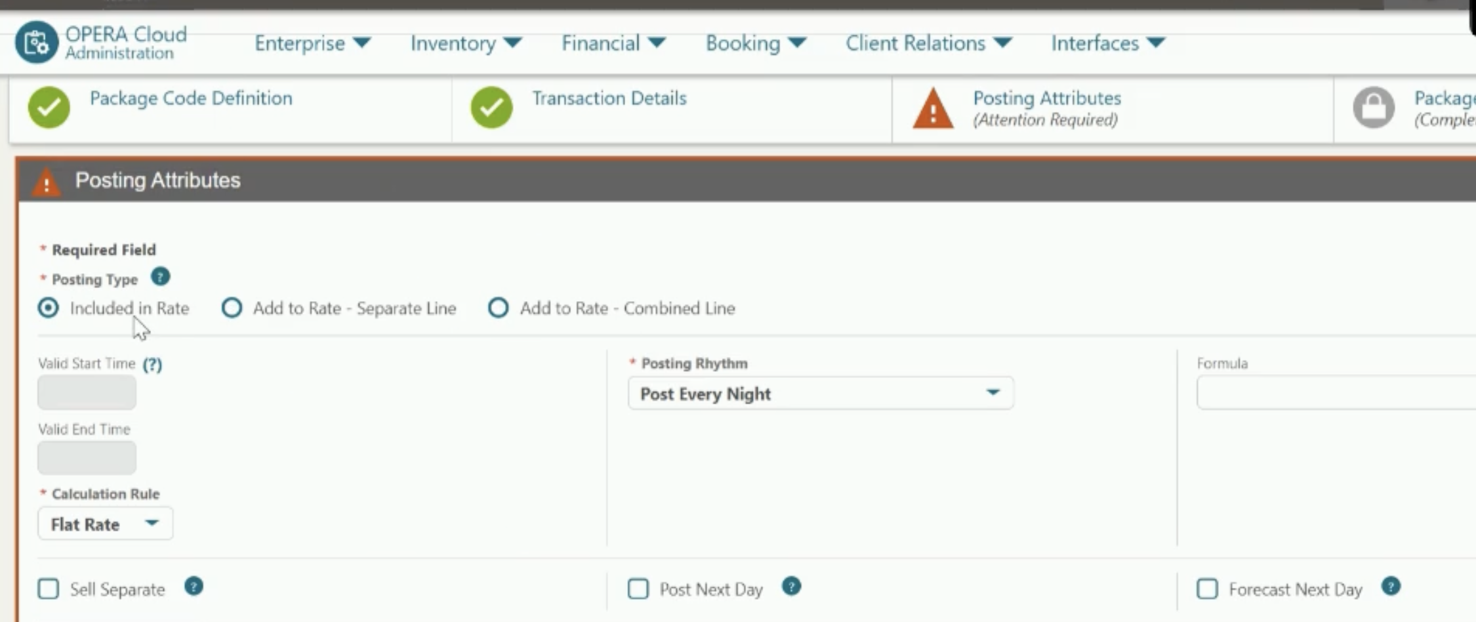Check the Post Next Day box

[x=638, y=589]
